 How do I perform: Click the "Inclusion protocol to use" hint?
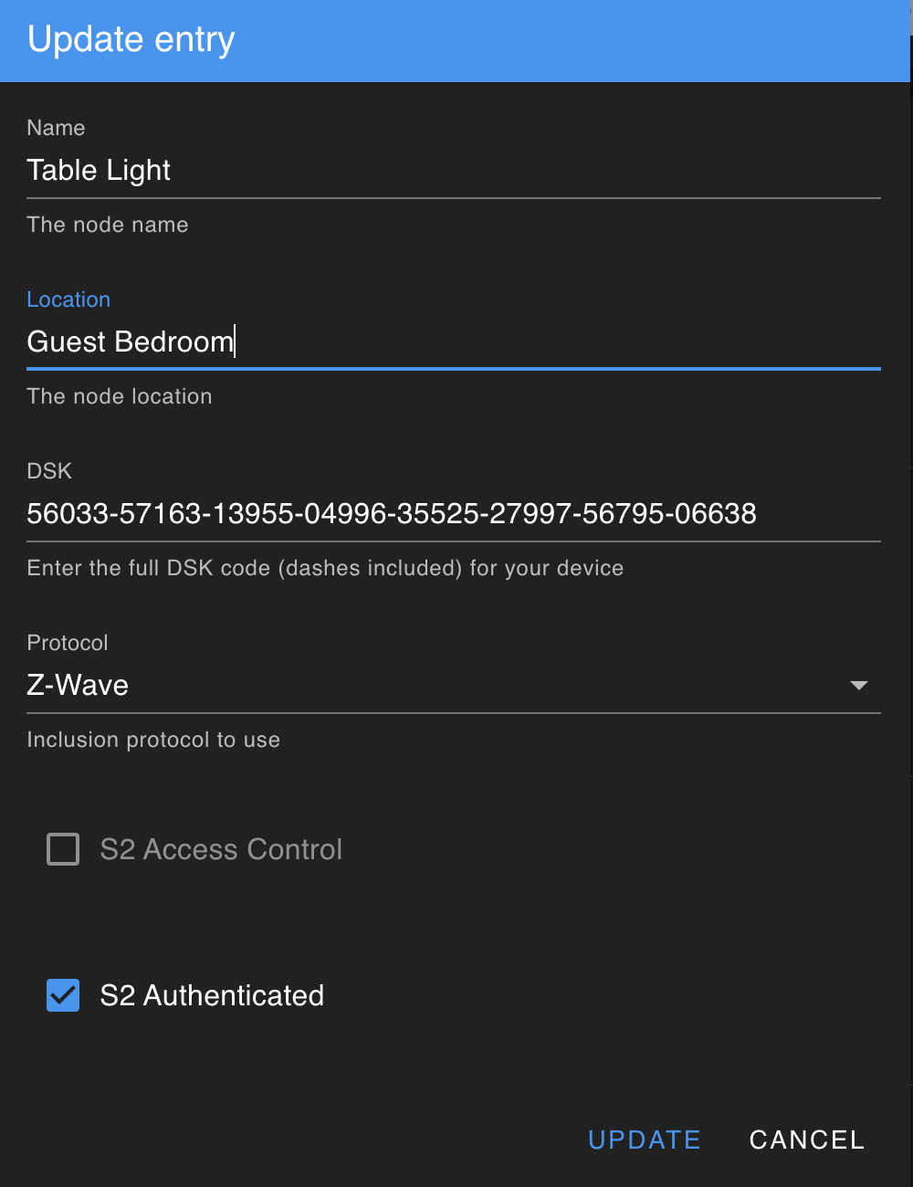coord(153,740)
